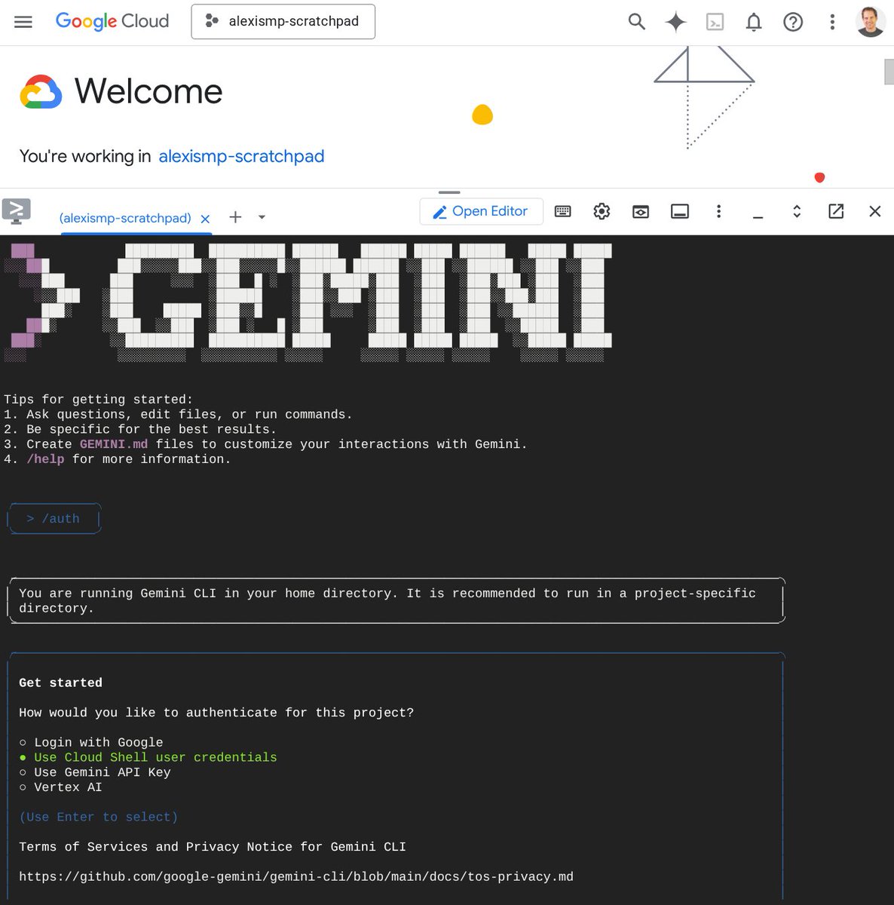
Task: Click the /help text in tips
Action: [x=45, y=459]
